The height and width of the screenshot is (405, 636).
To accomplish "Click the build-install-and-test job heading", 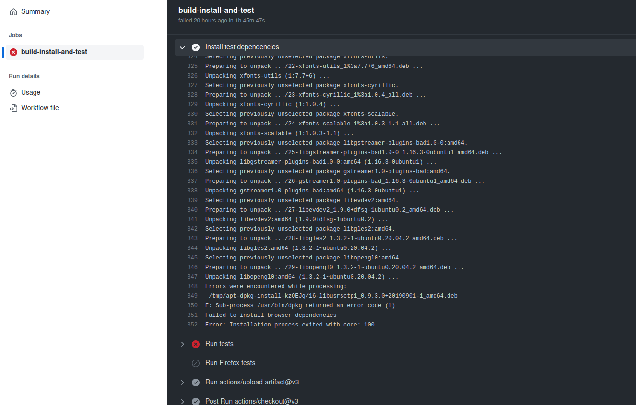I will tap(216, 10).
